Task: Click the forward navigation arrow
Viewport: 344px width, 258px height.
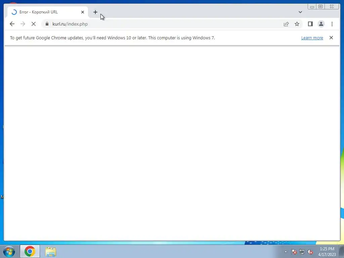Action: pyautogui.click(x=23, y=24)
